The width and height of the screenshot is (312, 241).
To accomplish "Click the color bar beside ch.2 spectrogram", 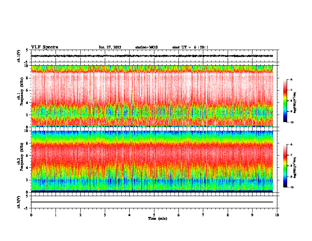I will pos(285,166).
